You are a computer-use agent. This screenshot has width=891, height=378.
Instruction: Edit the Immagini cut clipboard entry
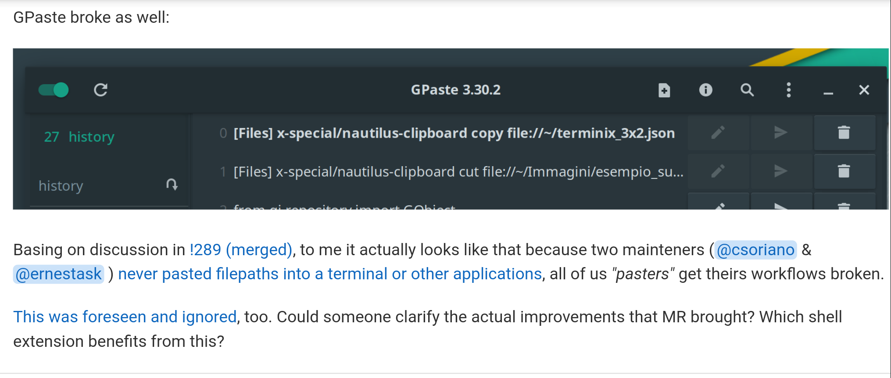coord(718,171)
